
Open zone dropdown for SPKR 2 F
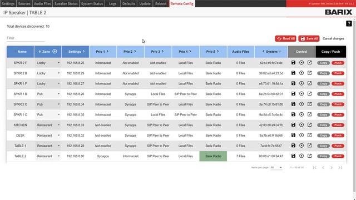(48, 63)
